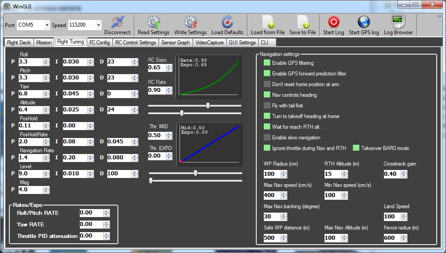
Task: Open the RC Control Settings tab
Action: pos(135,43)
